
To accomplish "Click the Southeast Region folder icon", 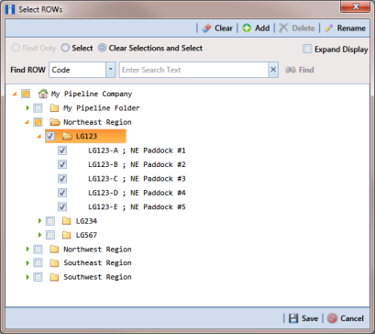I will (x=54, y=263).
